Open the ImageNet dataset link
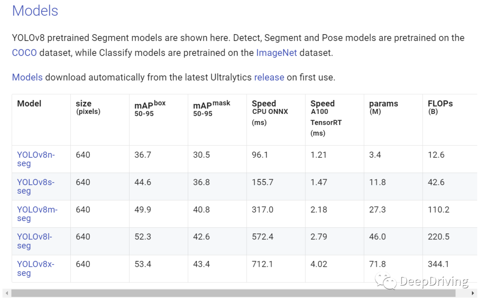 pos(276,53)
